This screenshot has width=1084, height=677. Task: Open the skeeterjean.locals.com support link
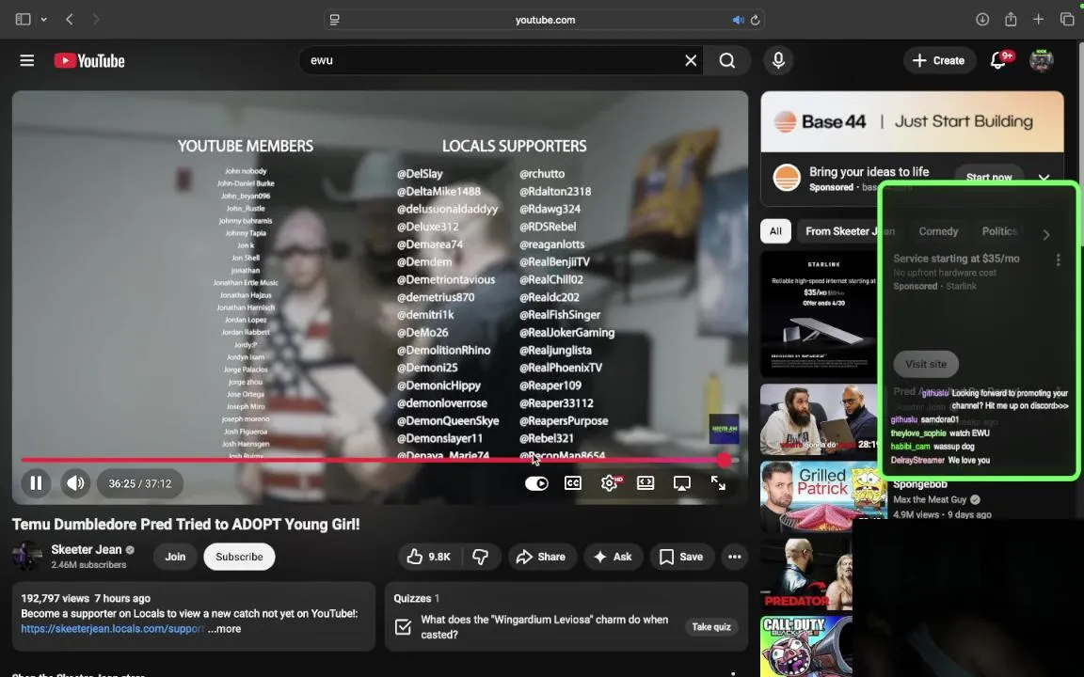click(112, 629)
